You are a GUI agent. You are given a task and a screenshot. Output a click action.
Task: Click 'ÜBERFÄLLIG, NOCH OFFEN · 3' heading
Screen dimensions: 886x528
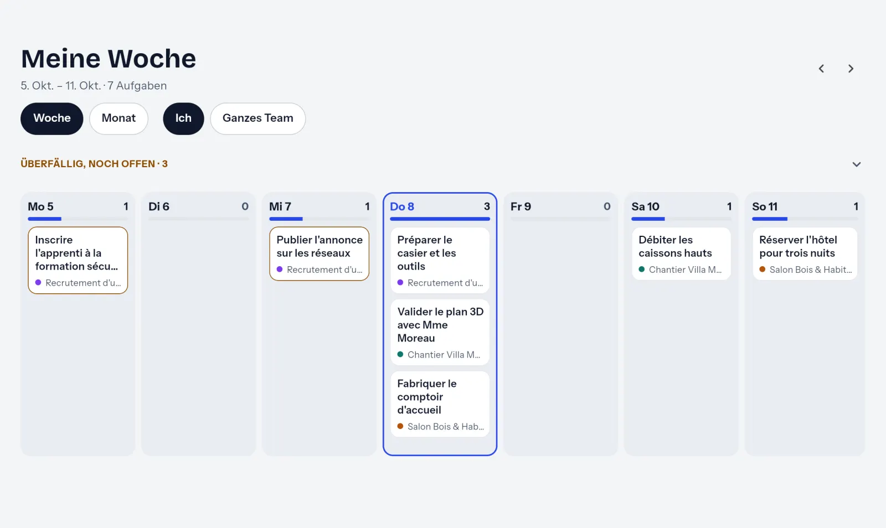[x=94, y=164]
